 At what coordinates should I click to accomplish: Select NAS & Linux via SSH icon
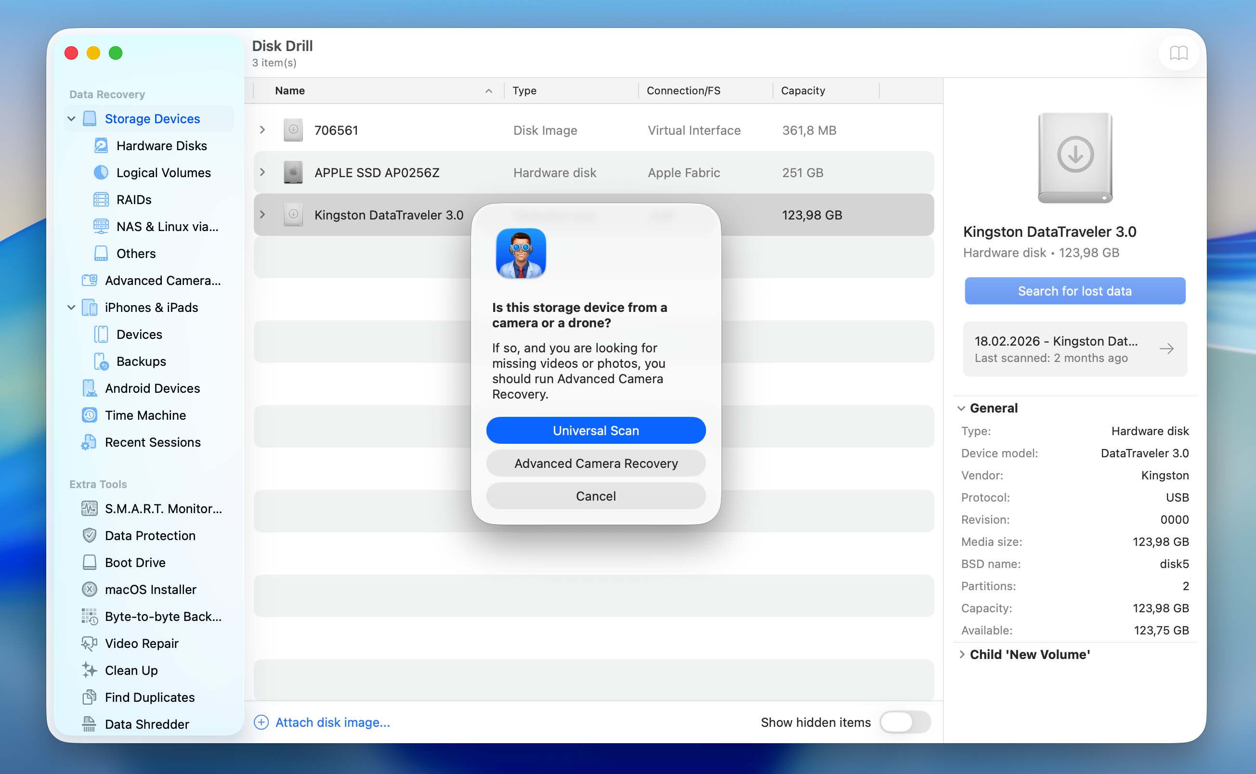coord(101,226)
